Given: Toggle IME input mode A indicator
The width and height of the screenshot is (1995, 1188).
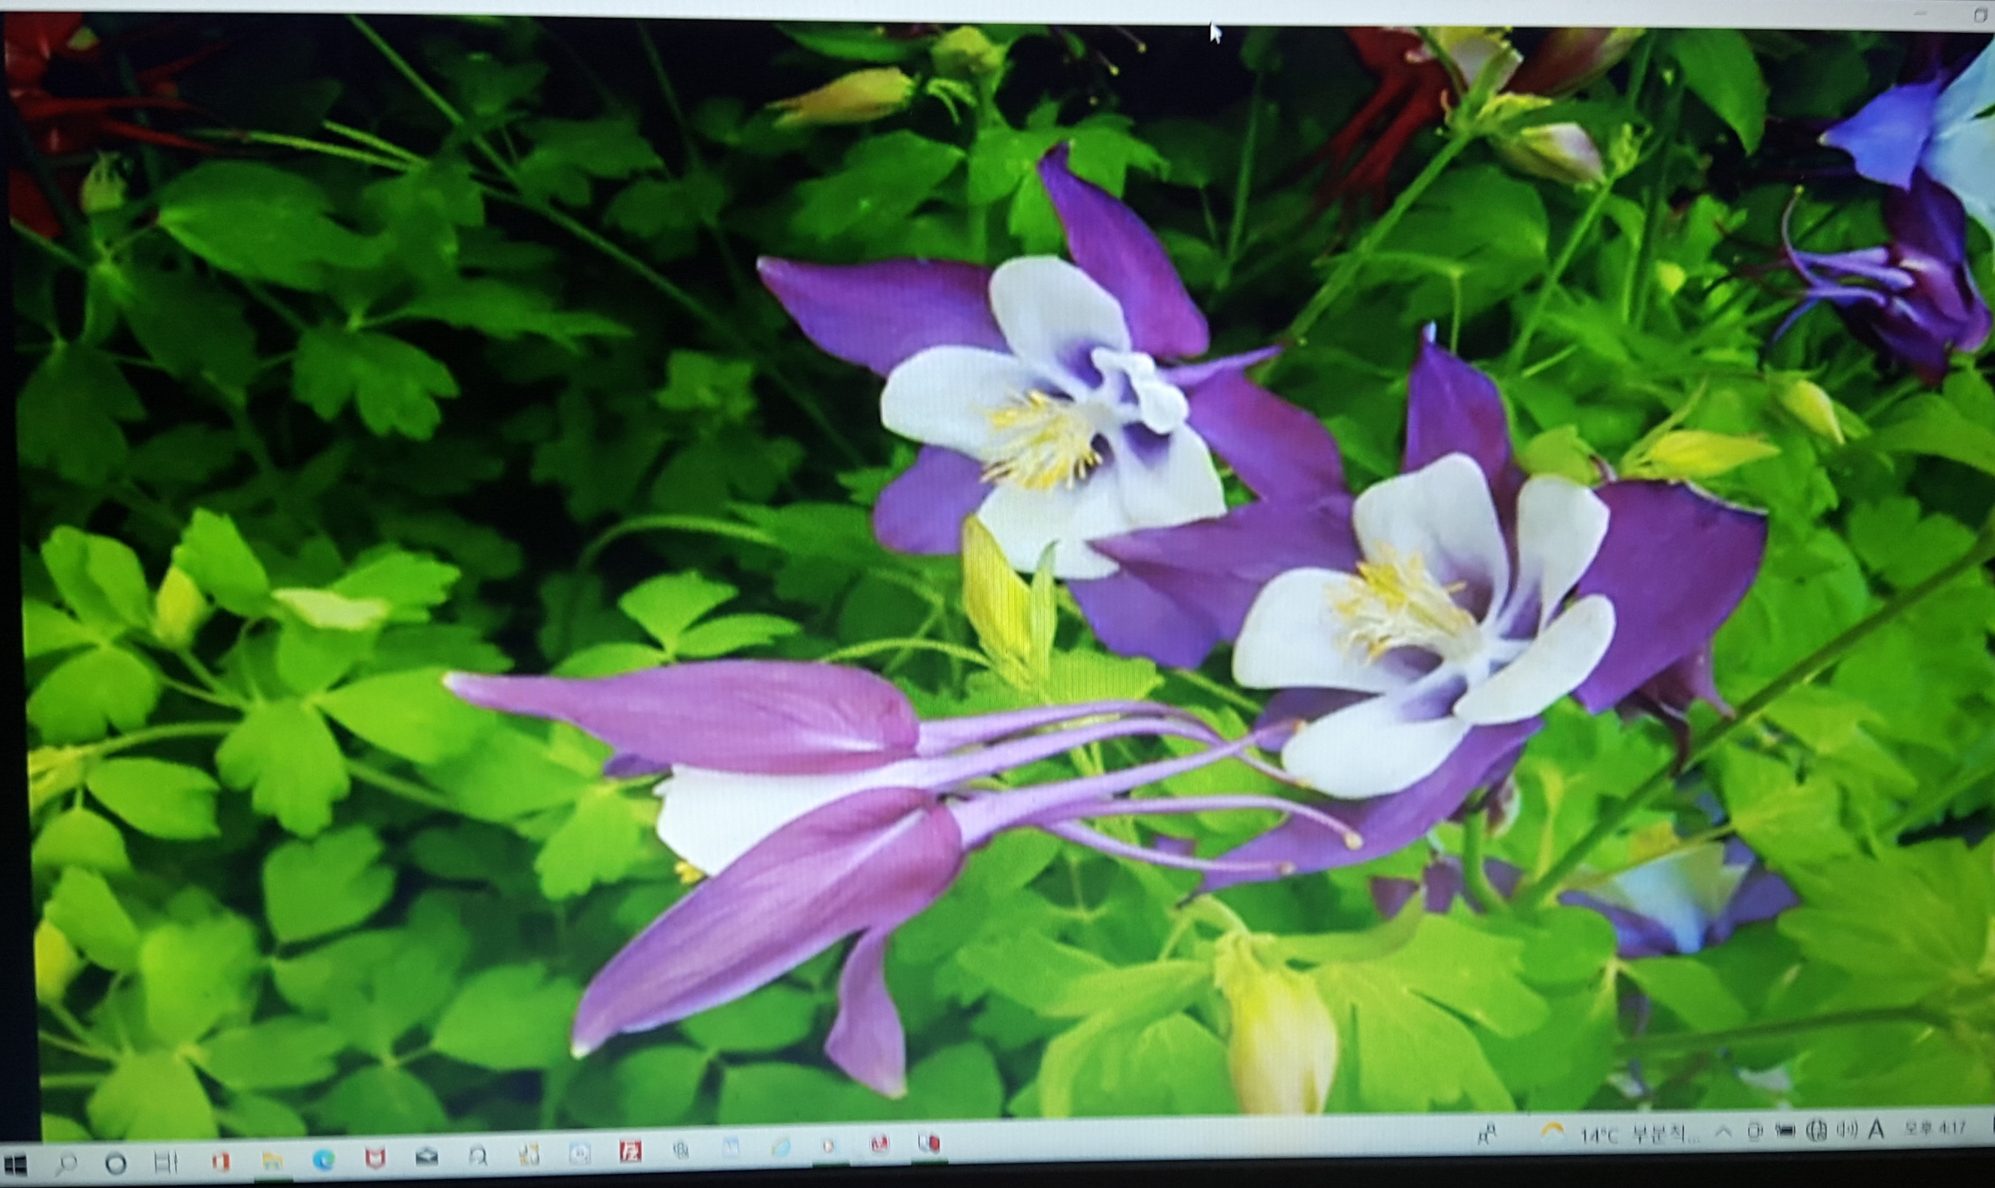Looking at the screenshot, I should [1876, 1129].
